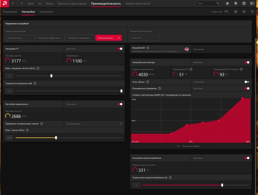
Task: Click the automatic GPU overclock button
Action: click(144, 38)
